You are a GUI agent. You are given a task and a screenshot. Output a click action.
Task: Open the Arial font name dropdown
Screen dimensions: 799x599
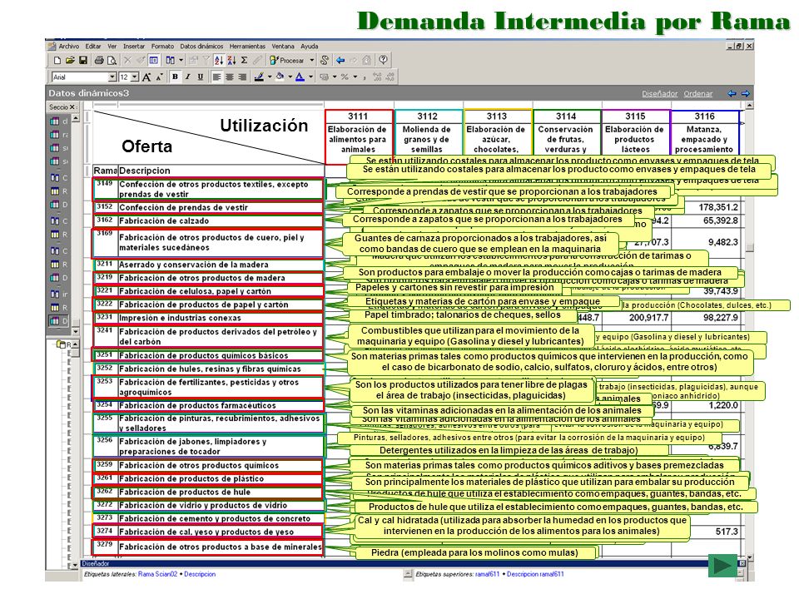coord(112,77)
